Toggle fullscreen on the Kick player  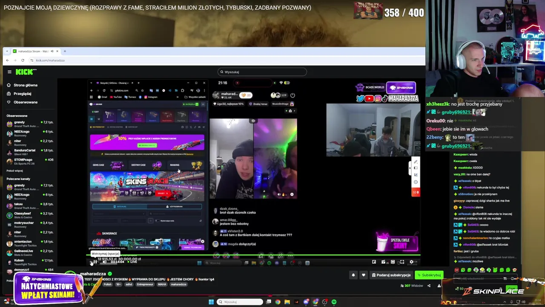click(402, 262)
